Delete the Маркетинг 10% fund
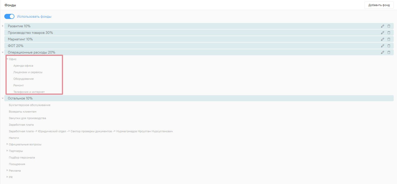This screenshot has width=397, height=184. pyautogui.click(x=389, y=39)
